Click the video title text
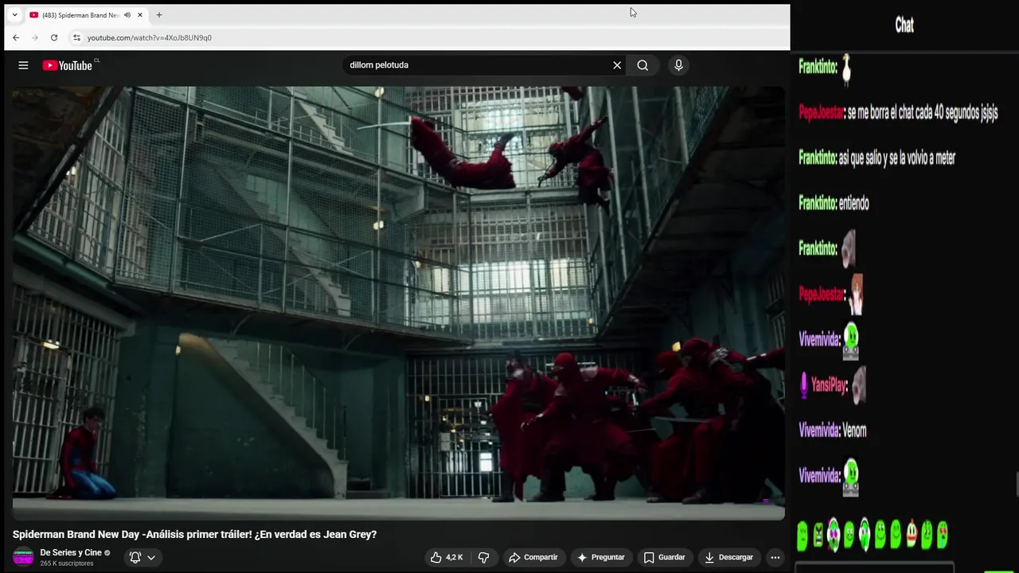The height and width of the screenshot is (573, 1019). tap(194, 534)
